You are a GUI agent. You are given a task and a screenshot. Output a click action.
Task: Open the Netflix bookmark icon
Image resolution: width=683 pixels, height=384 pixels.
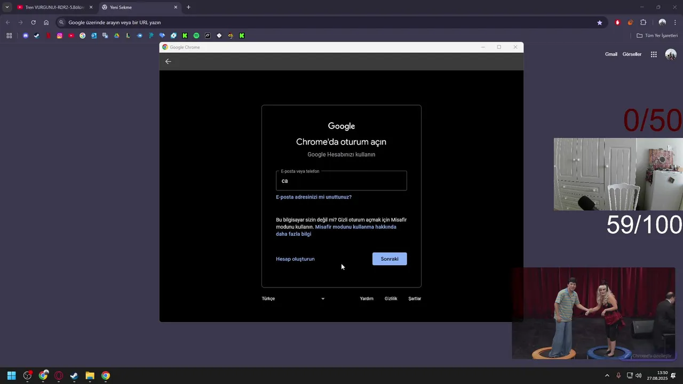point(48,36)
